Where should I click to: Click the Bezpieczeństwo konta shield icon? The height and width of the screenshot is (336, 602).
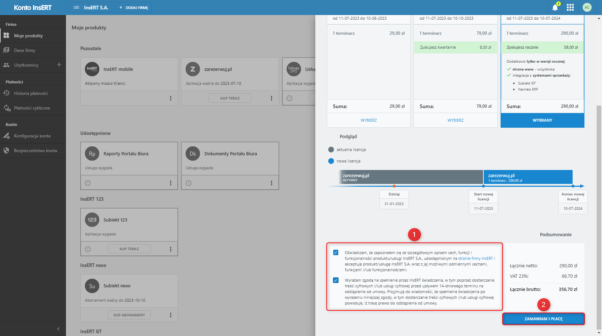6,150
